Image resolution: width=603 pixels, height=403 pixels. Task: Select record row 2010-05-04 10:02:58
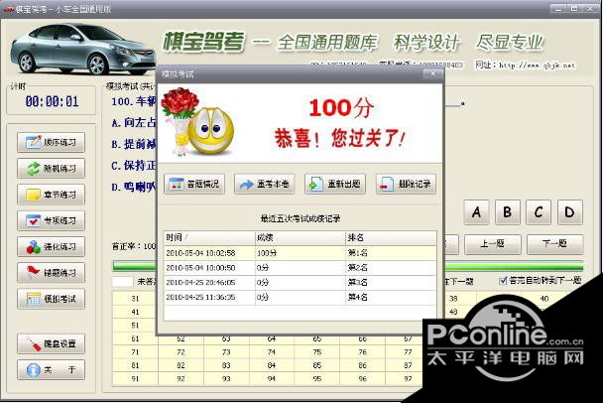(x=301, y=253)
